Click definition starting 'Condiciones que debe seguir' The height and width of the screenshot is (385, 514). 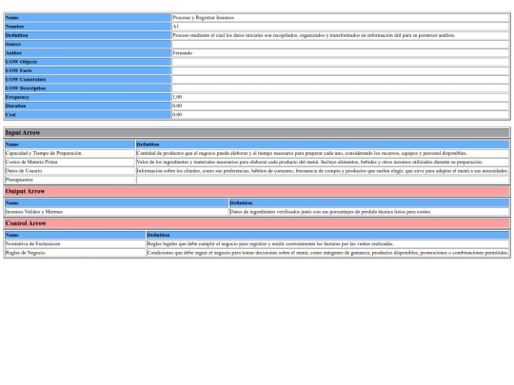click(327, 253)
